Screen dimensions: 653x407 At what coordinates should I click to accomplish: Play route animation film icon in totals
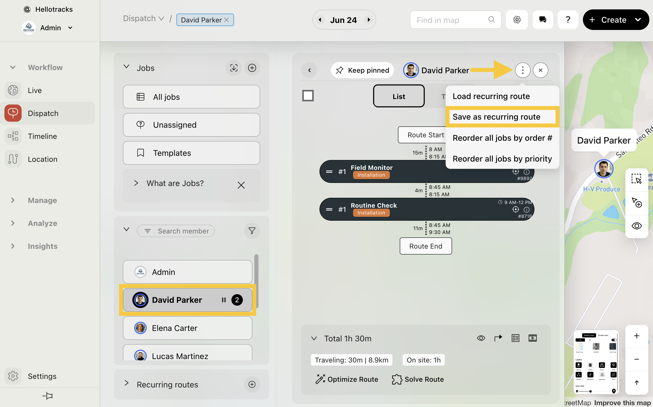point(533,338)
